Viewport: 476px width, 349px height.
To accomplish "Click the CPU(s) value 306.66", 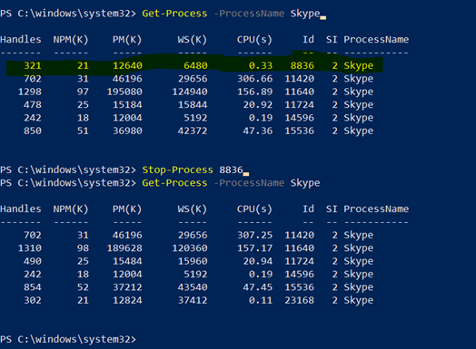I will [x=254, y=79].
